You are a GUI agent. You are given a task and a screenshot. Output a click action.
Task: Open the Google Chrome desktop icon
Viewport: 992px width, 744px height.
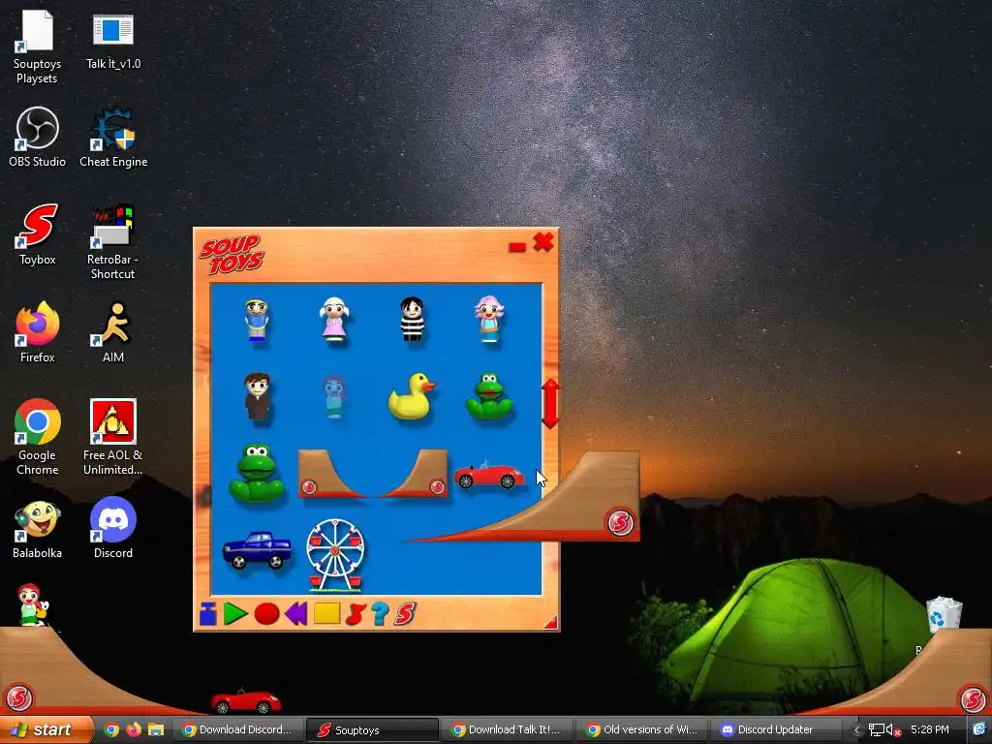tap(38, 437)
